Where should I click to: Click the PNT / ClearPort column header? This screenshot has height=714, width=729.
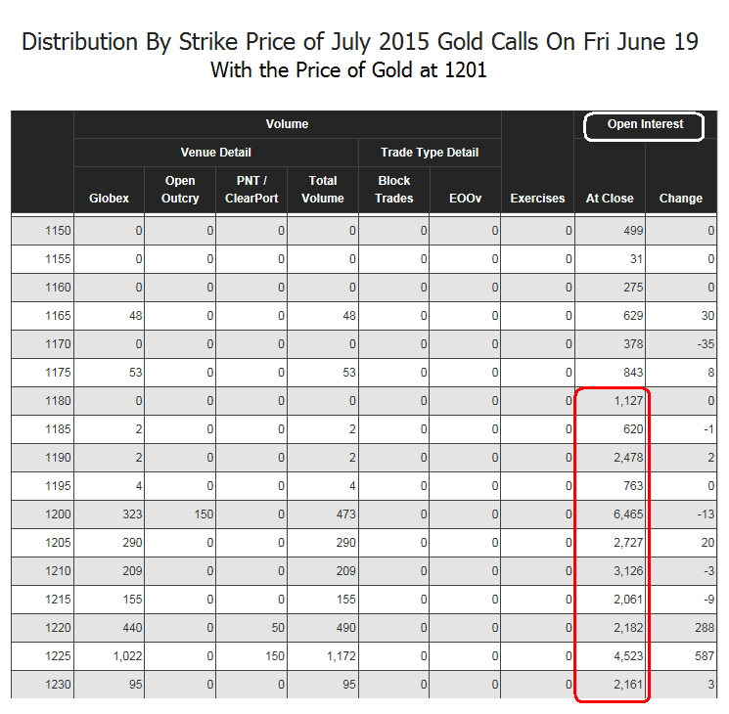(x=251, y=189)
